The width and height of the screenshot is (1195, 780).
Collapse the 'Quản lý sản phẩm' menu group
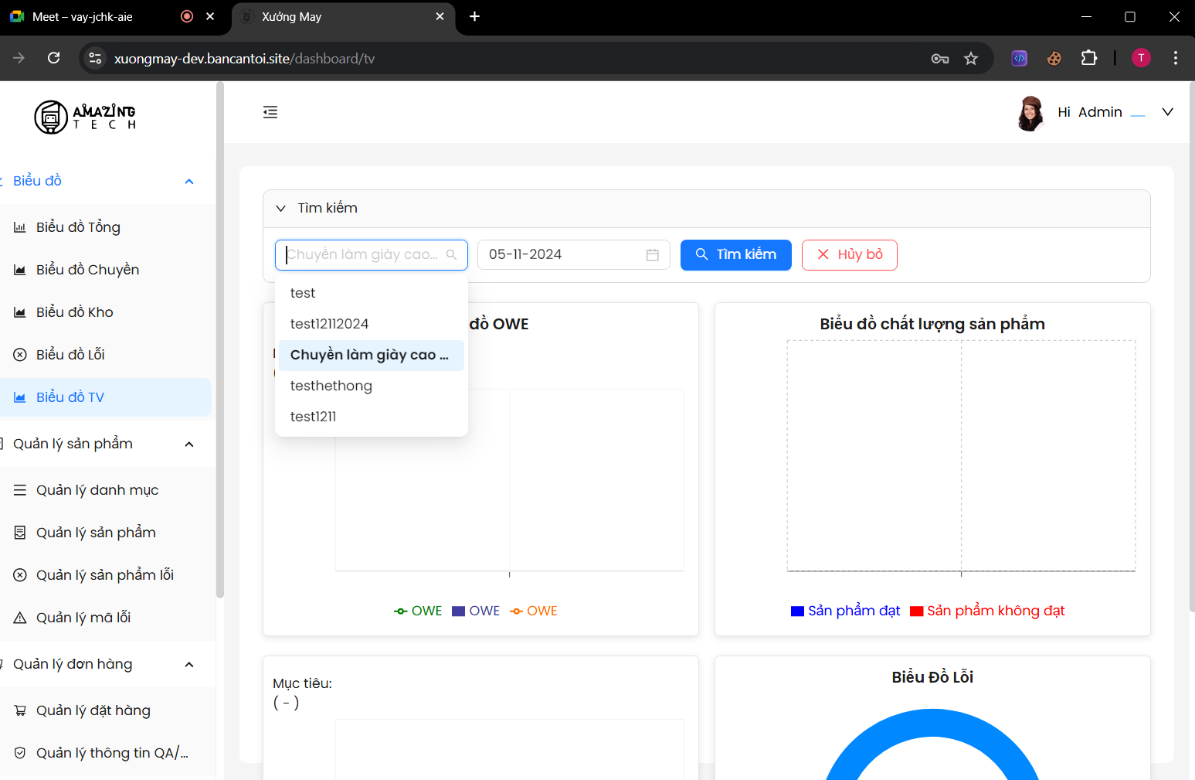[x=189, y=444]
